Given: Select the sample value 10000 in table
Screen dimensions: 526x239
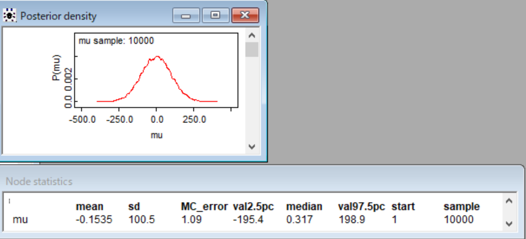Looking at the screenshot, I should pyautogui.click(x=459, y=219).
